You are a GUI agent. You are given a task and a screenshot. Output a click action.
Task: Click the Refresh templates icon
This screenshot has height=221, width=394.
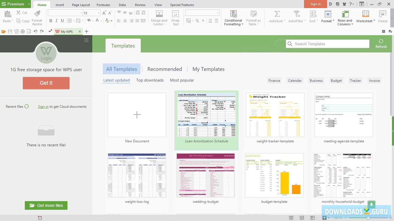point(381,41)
